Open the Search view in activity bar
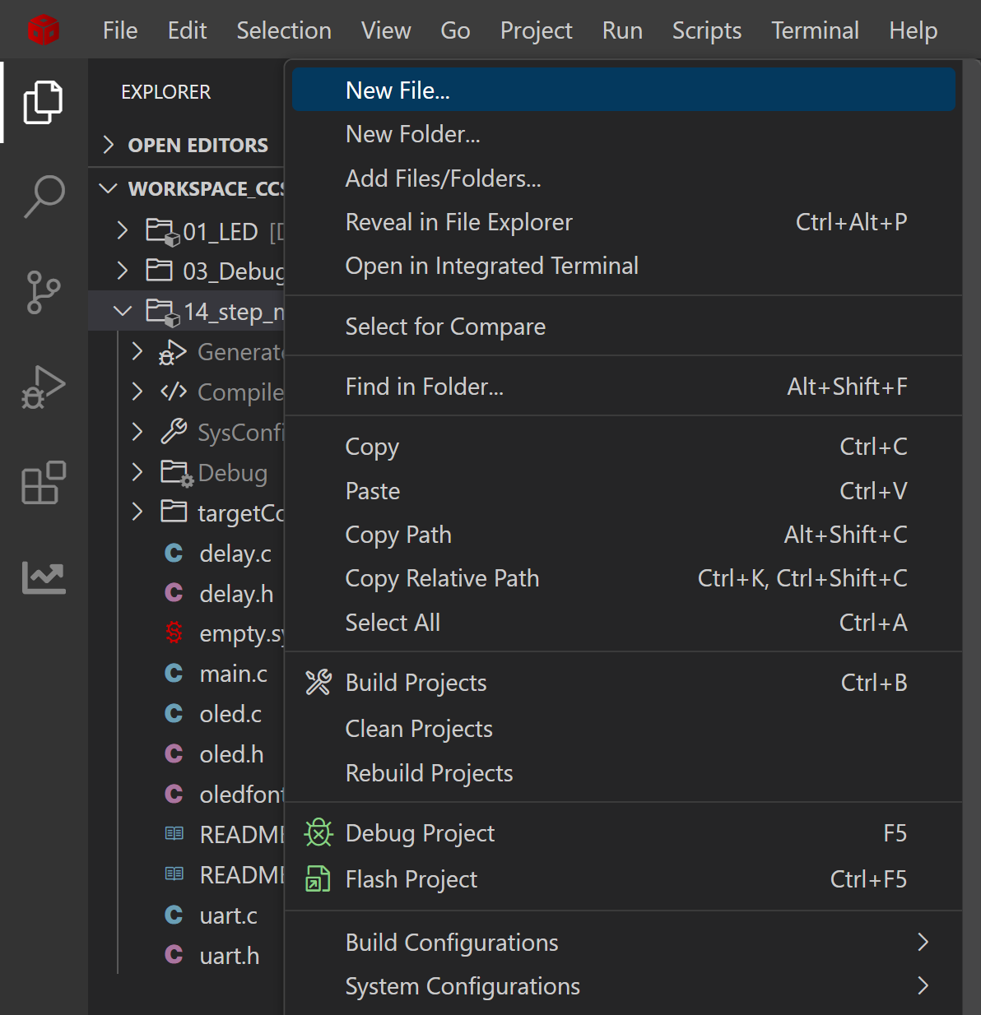 [x=44, y=197]
